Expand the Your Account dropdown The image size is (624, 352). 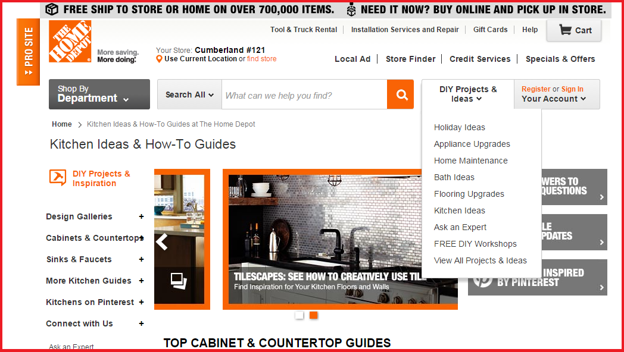554,99
